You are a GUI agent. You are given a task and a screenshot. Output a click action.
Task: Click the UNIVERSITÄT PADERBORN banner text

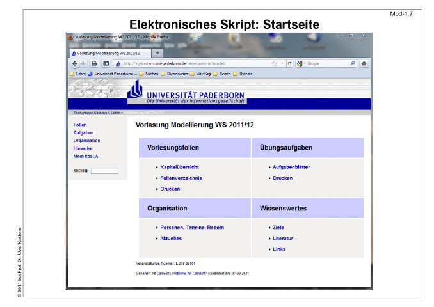click(x=195, y=95)
